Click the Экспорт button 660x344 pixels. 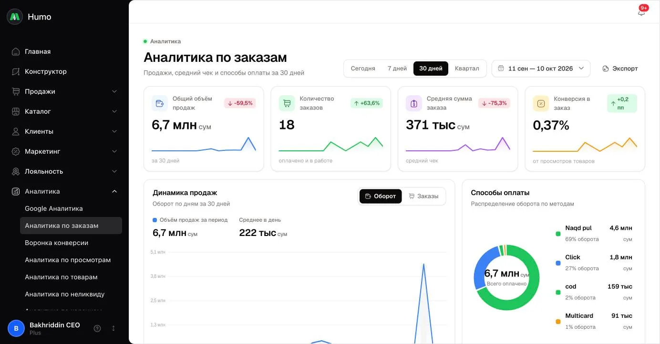620,69
